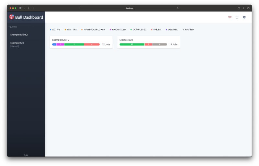This screenshot has width=259, height=166.
Task: Open ExampleBullMQ queue card title
Action: coord(61,40)
